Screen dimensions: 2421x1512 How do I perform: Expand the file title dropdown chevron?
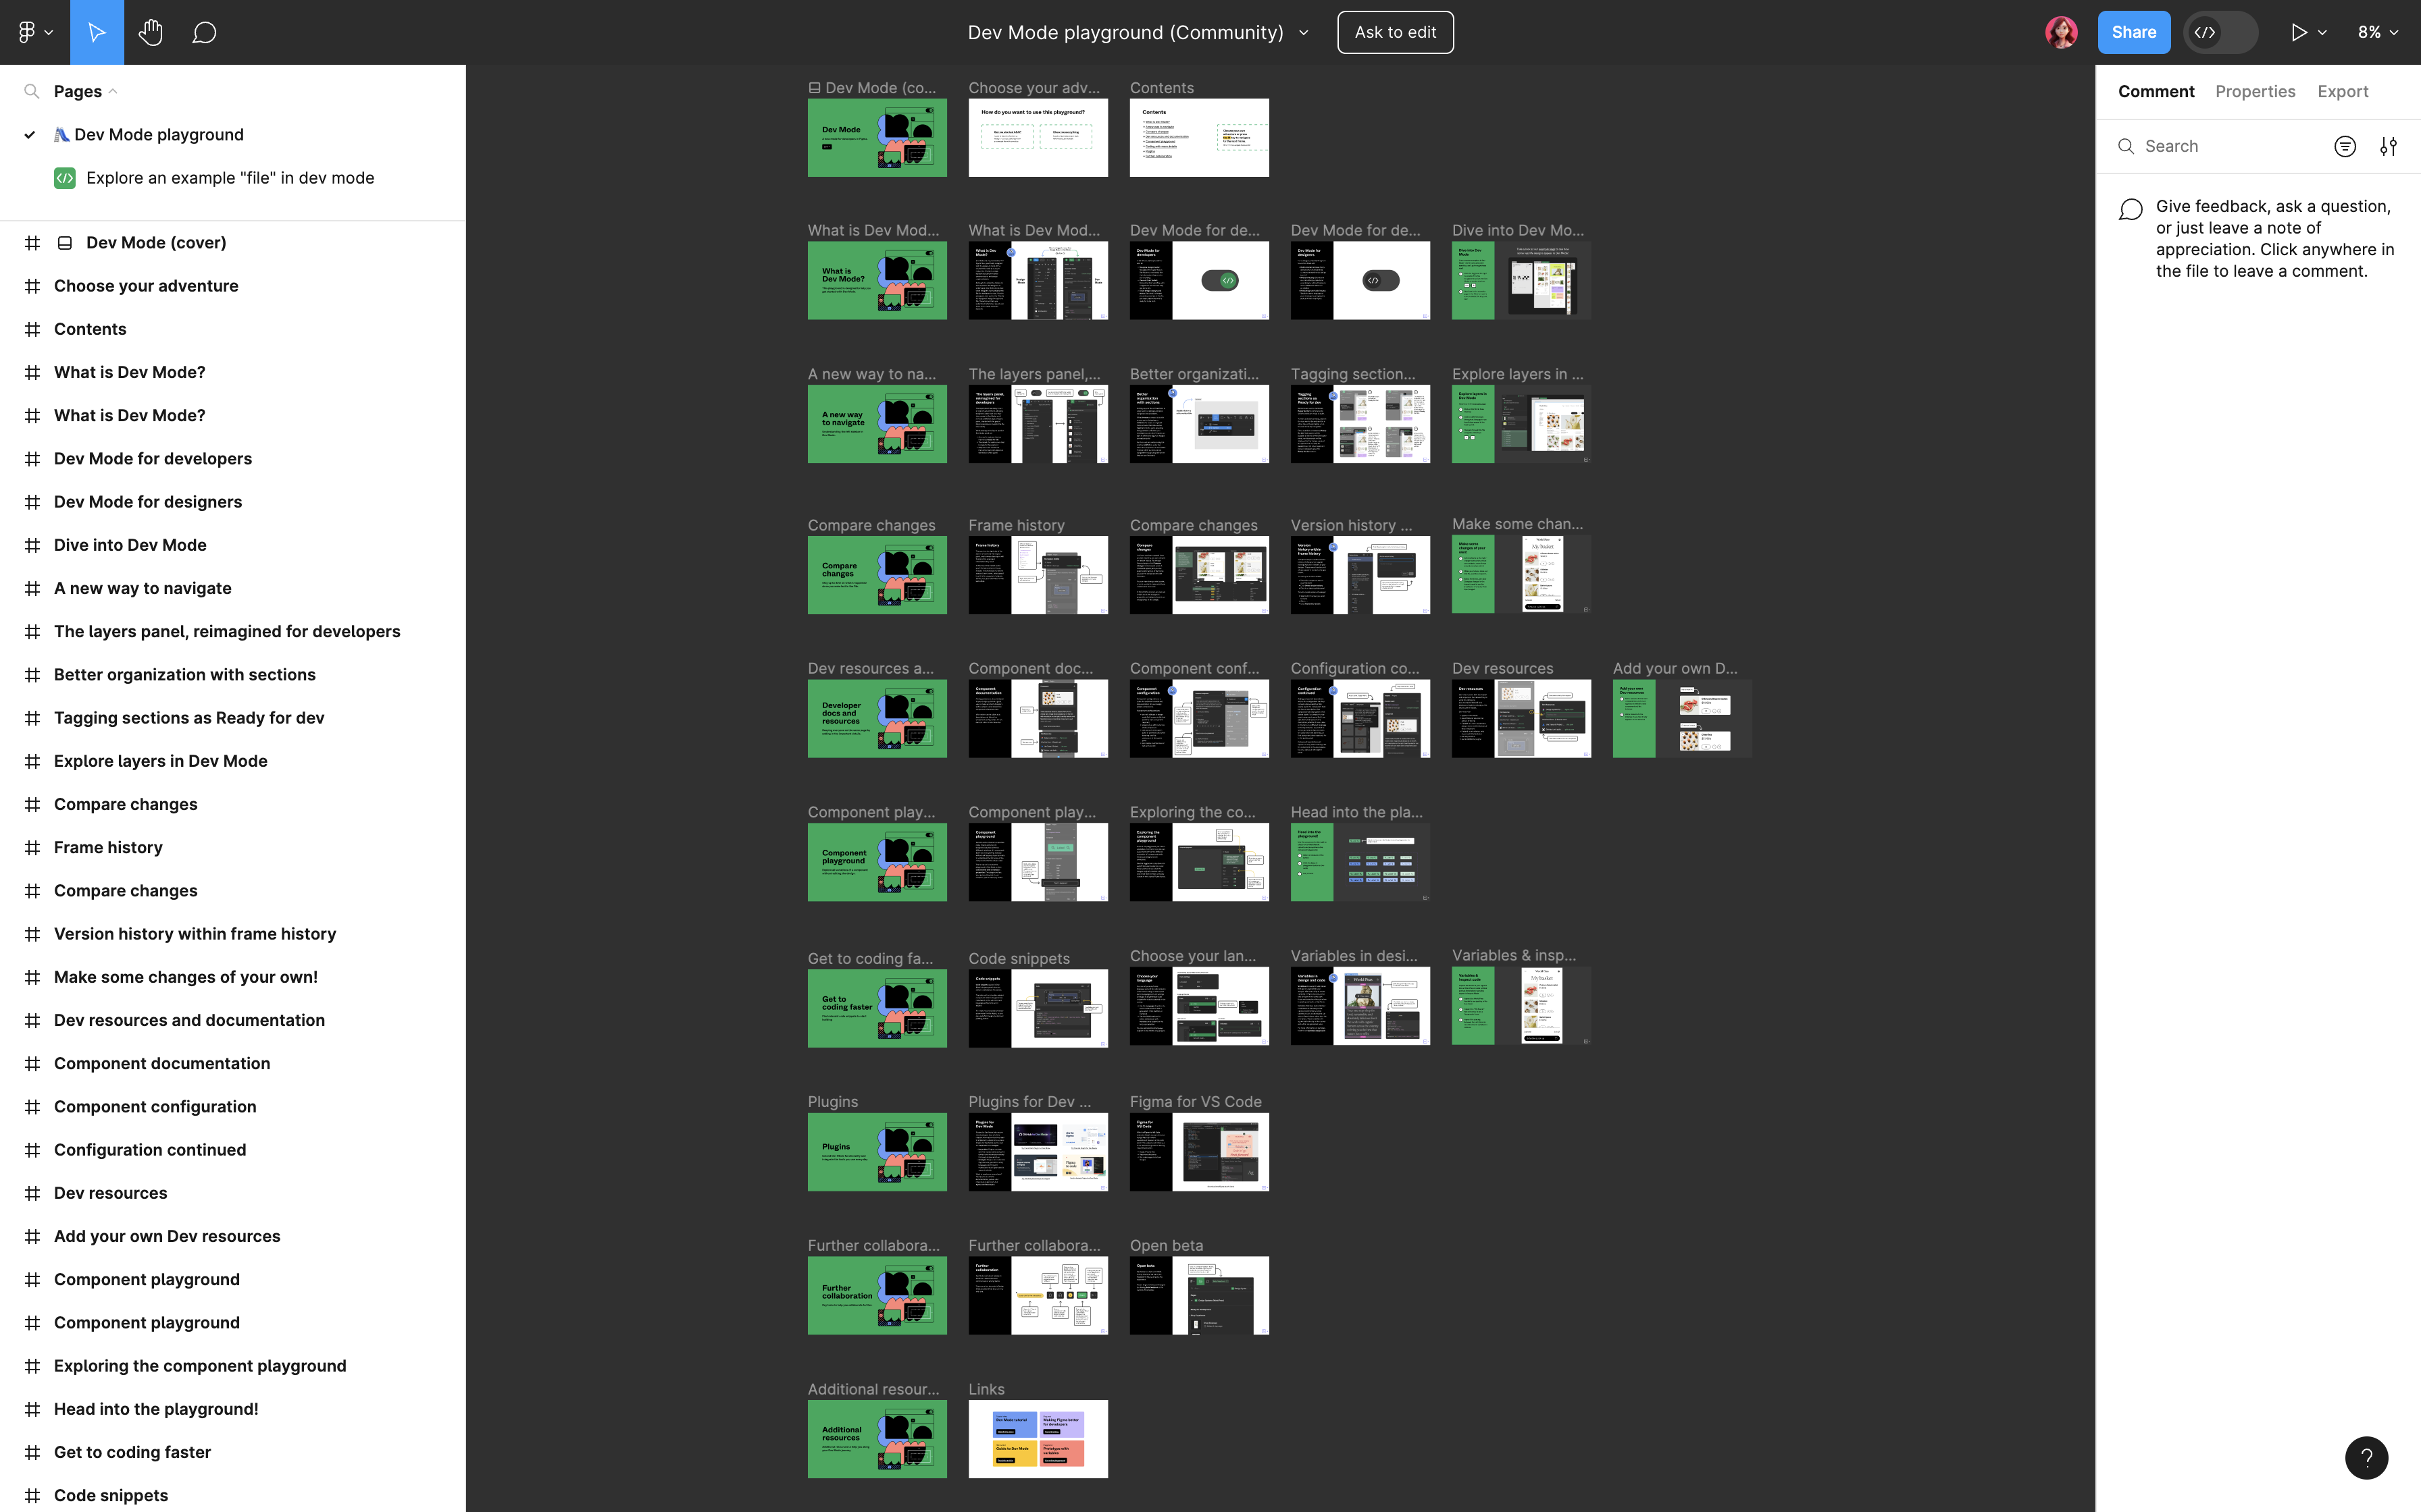pos(1304,32)
